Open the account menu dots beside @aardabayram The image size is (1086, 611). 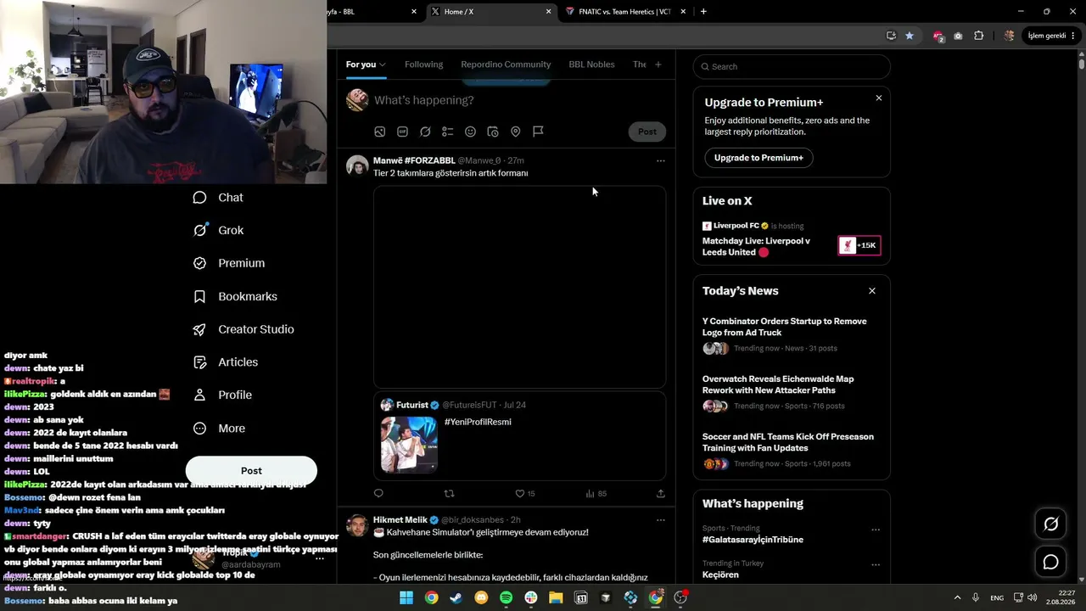click(320, 558)
